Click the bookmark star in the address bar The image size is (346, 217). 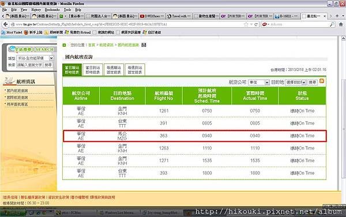[246, 24]
